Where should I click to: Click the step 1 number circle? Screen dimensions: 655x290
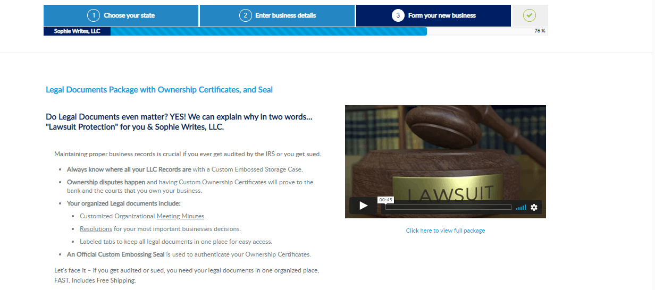coord(94,16)
